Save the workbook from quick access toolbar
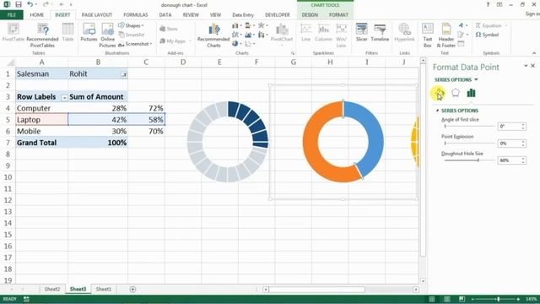This screenshot has height=304, width=540. (19, 4)
